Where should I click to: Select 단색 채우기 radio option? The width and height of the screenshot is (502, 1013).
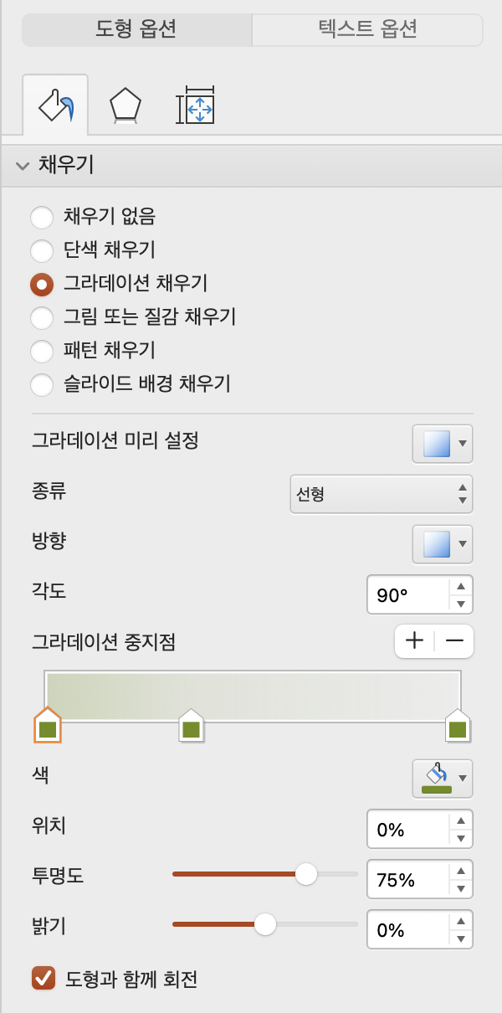[x=42, y=250]
